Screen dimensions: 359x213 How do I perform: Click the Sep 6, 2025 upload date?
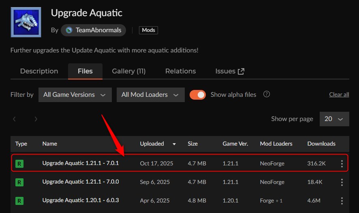coord(155,182)
